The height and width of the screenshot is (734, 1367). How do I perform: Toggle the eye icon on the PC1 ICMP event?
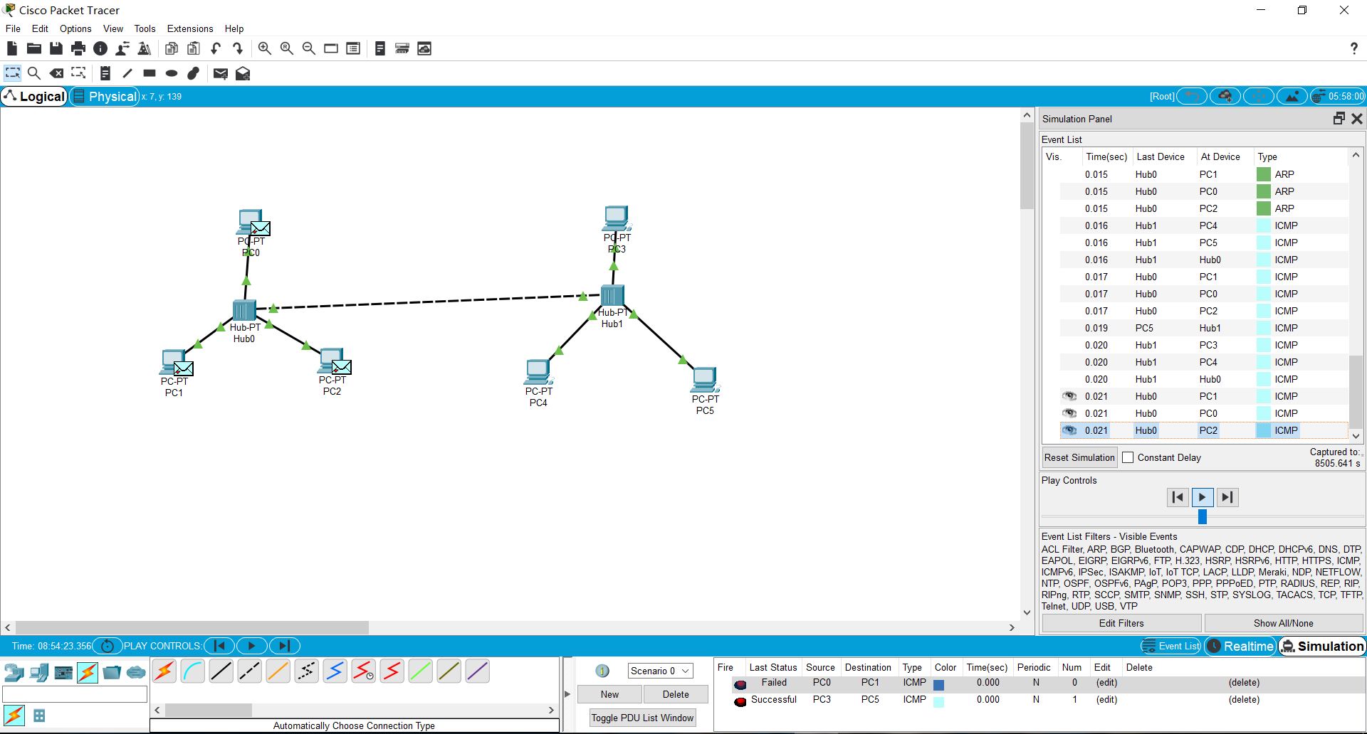(1070, 396)
